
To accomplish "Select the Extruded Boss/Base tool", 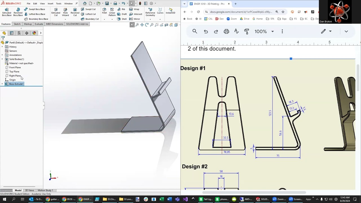I will tap(7, 12).
